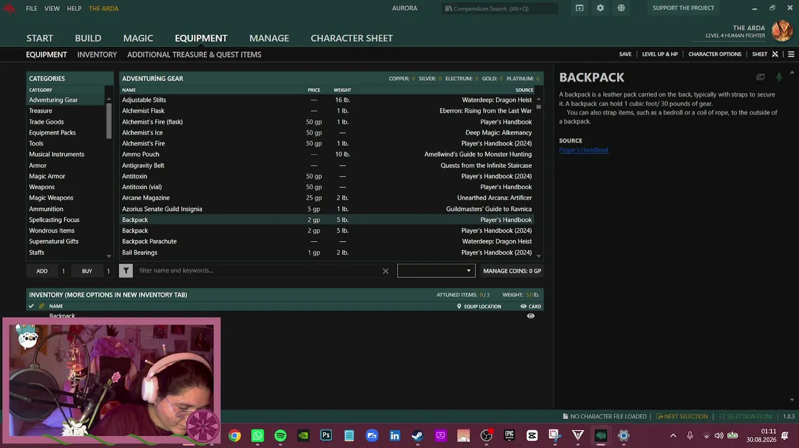This screenshot has width=799, height=448.
Task: Click the Add button
Action: [x=42, y=271]
